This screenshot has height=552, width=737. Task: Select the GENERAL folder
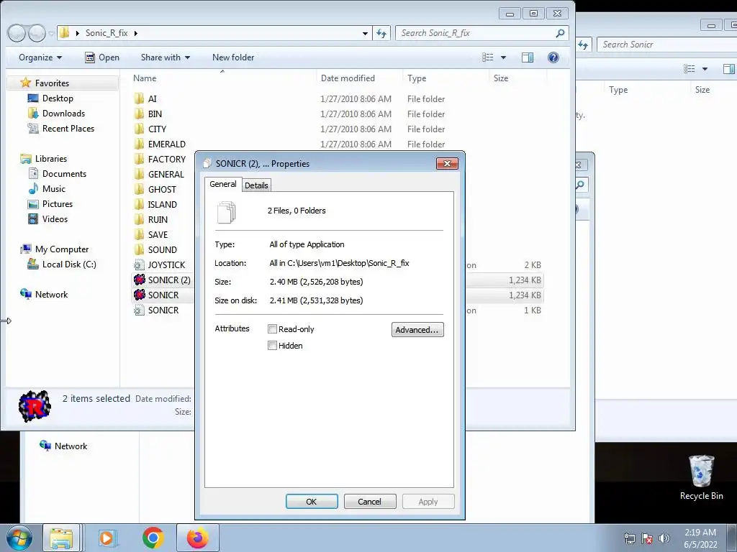pos(166,174)
